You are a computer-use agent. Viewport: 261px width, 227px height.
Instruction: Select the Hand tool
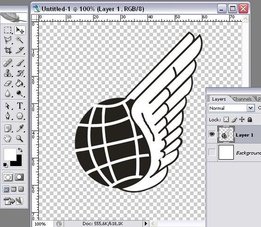tap(8, 138)
